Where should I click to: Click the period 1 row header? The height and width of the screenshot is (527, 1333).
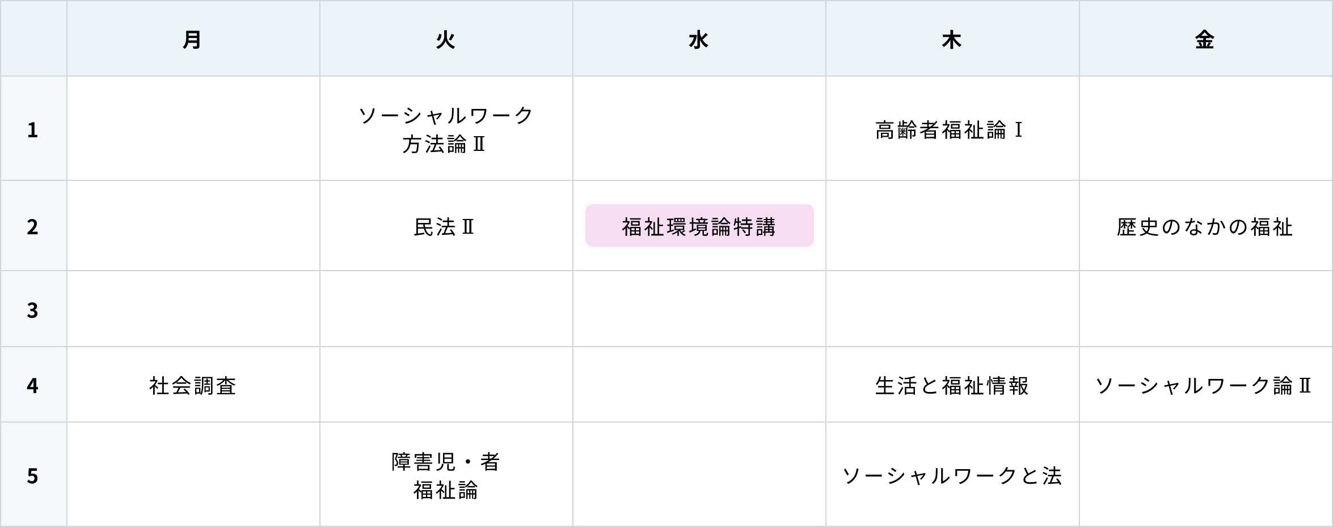click(x=33, y=129)
